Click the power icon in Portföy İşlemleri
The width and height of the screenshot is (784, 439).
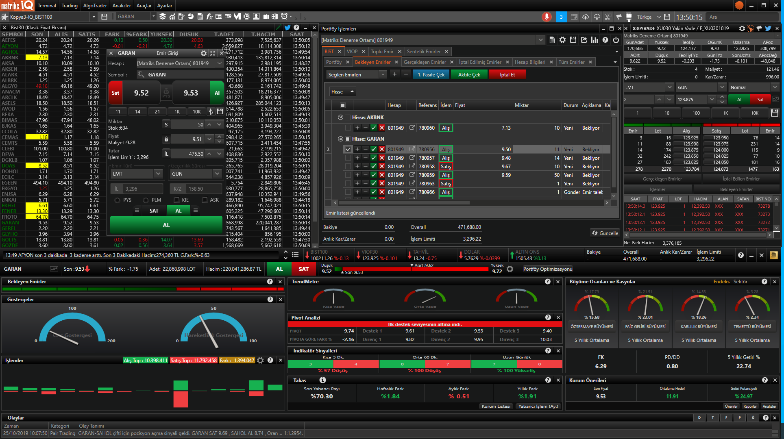click(616, 40)
